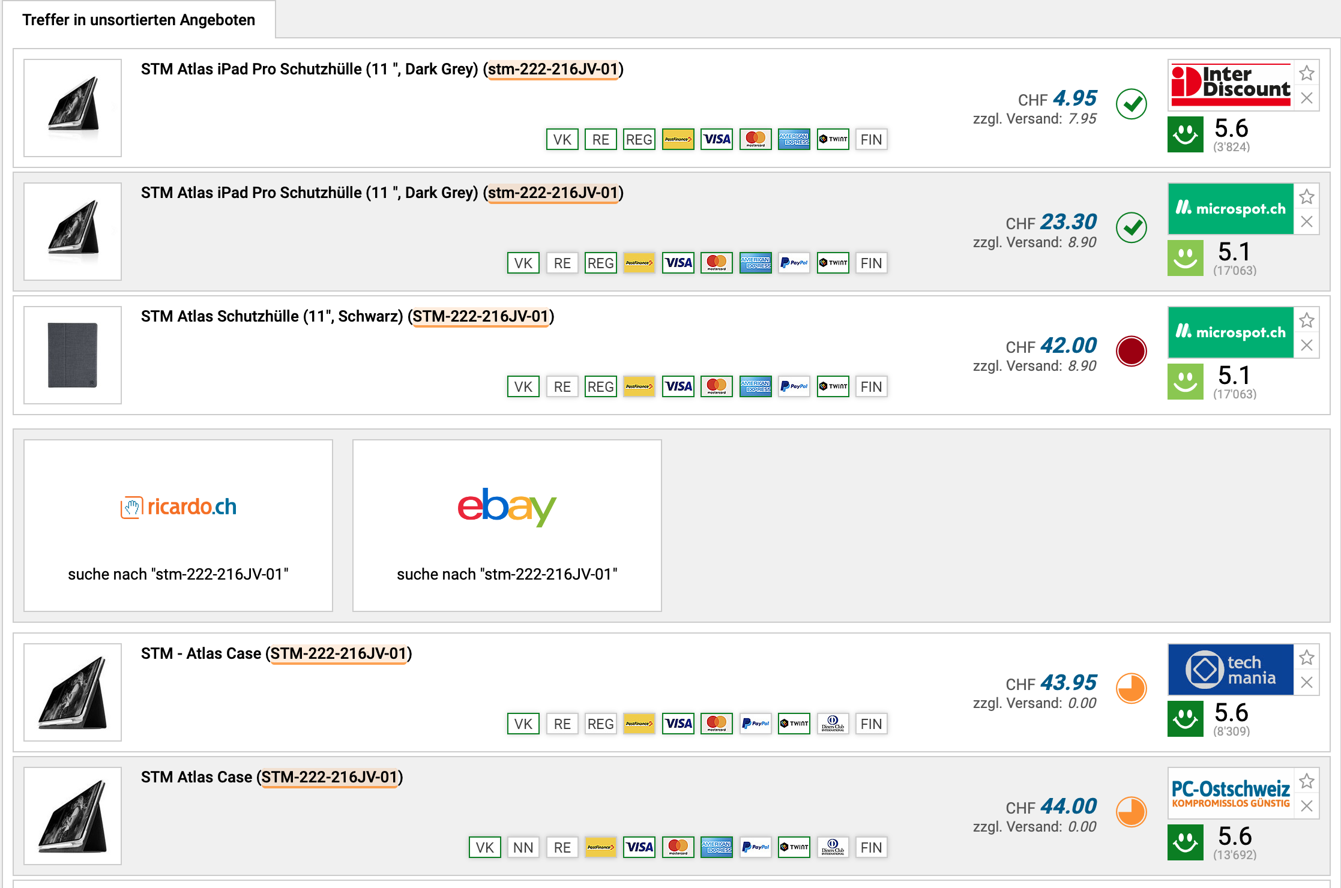Open the Treffer in unsortierten Angeboten tab
1341x888 pixels.
tap(139, 20)
